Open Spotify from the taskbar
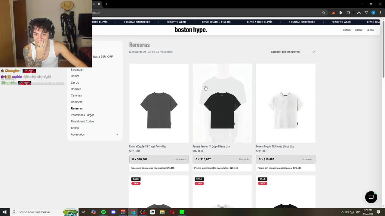Screen dimensions: 385x216 coord(103,212)
